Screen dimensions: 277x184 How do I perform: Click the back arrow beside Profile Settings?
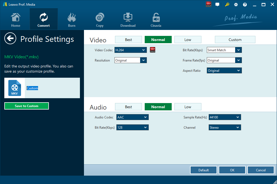click(10, 39)
